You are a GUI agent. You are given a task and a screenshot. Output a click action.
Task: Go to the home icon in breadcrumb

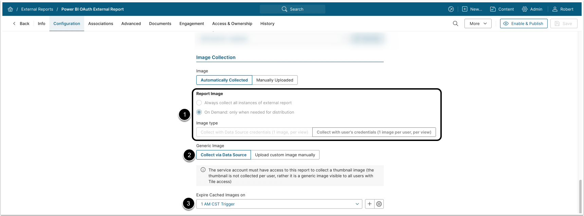coord(10,9)
